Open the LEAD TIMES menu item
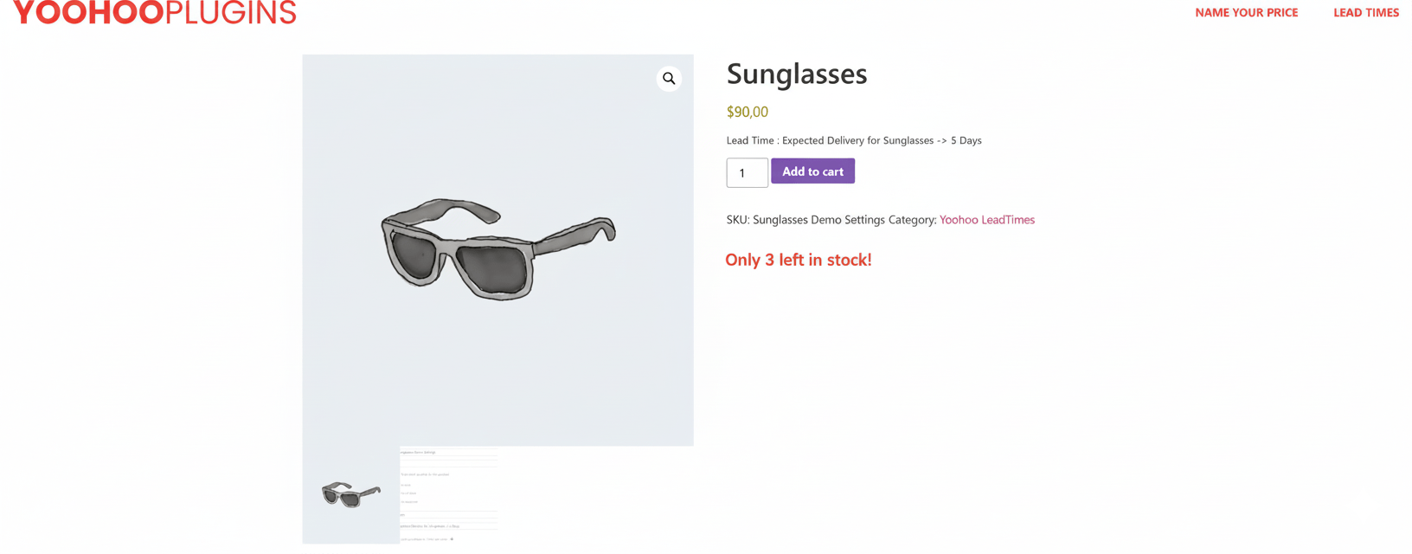Screen dimensions: 1412x554 1365,12
